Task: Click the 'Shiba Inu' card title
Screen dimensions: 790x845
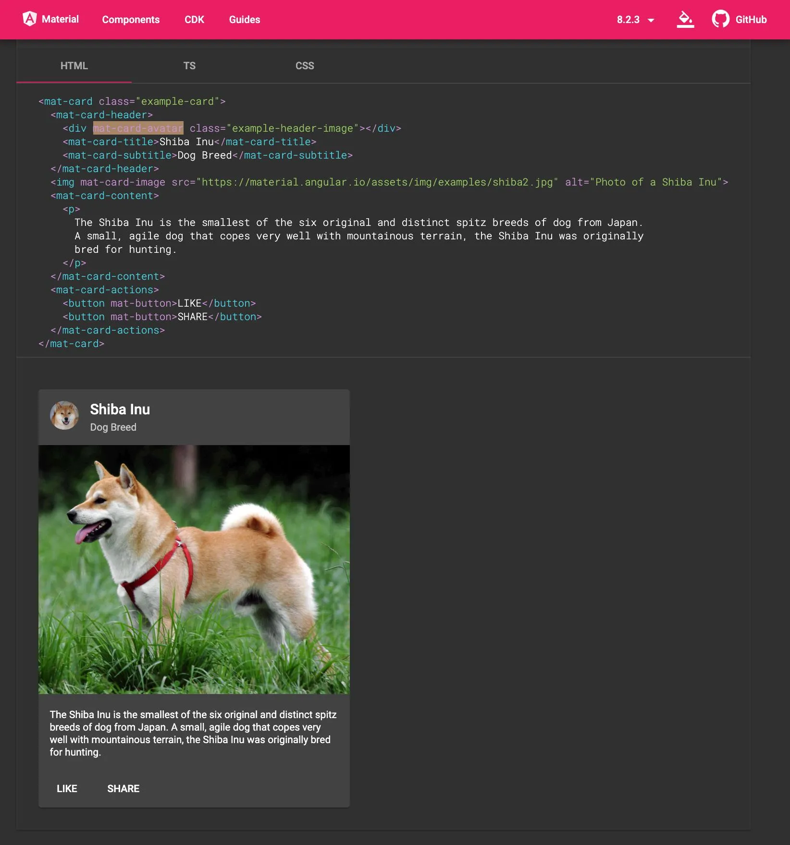Action: coord(120,410)
